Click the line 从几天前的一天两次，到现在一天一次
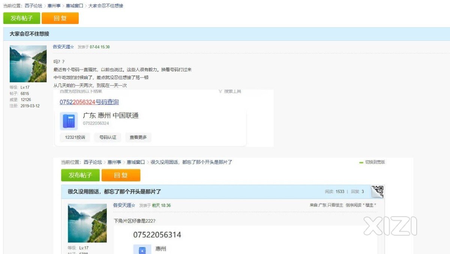This screenshot has width=450, height=254. 90,85
